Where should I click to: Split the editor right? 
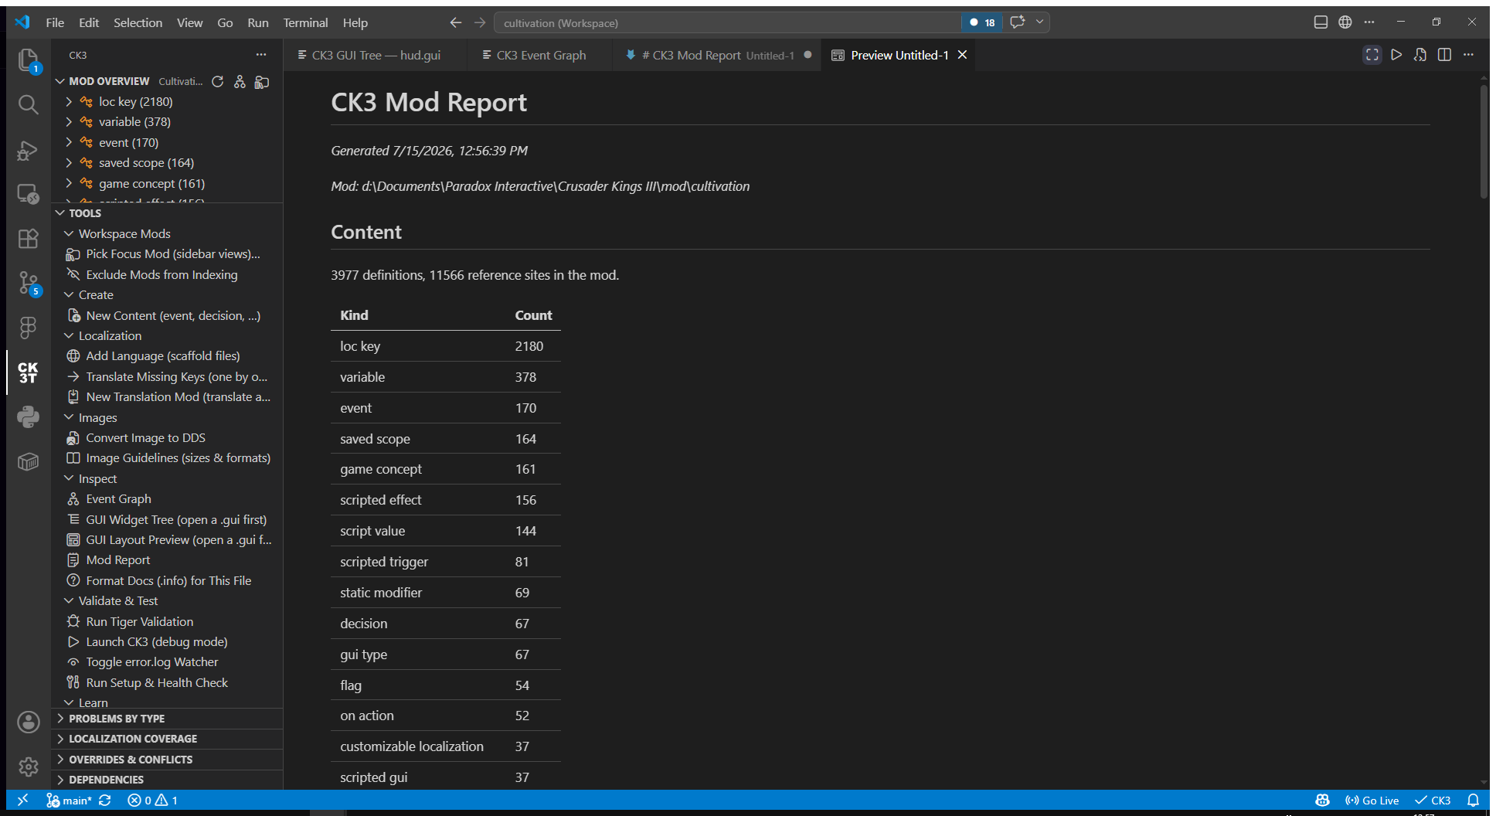tap(1444, 55)
